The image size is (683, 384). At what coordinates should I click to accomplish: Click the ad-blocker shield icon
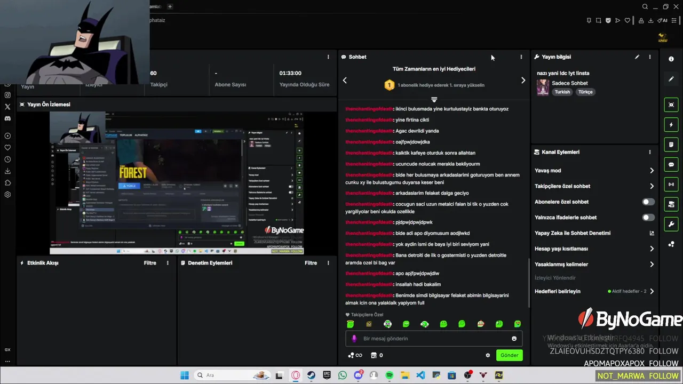tap(608, 21)
